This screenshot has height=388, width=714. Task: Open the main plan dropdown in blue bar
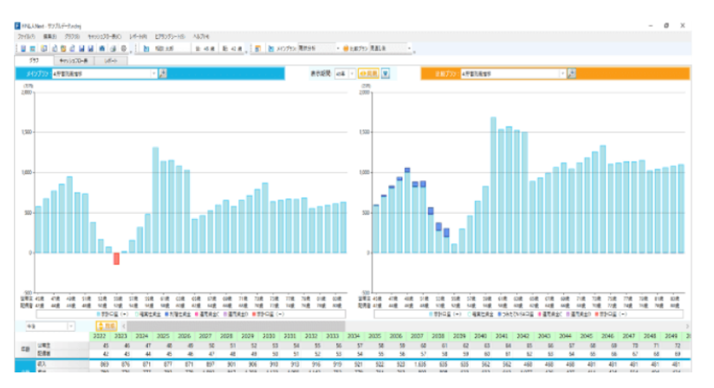click(153, 74)
